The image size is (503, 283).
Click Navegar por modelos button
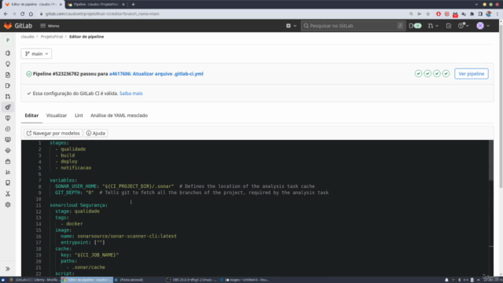point(53,133)
